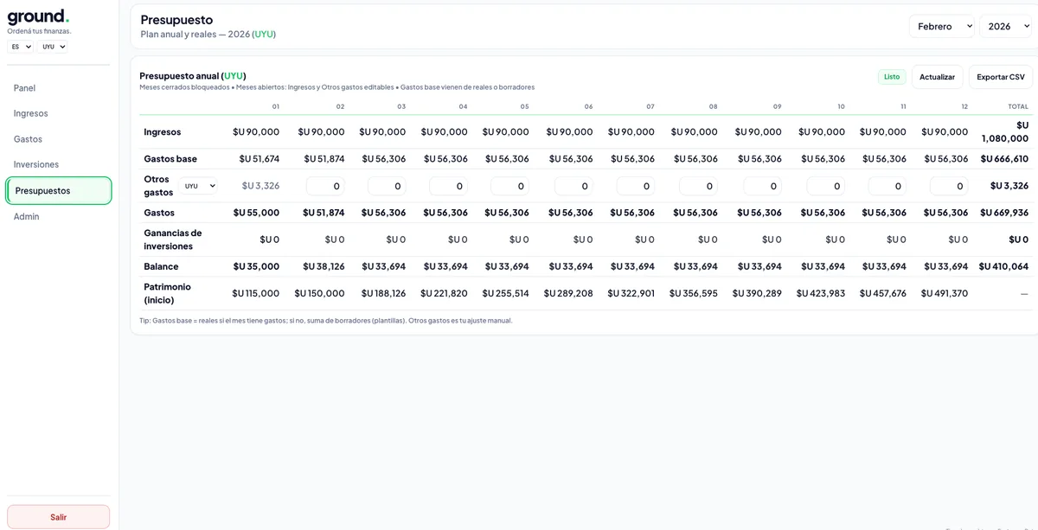The width and height of the screenshot is (1038, 530).
Task: Edit the Otros gastos value for month 08
Action: 698,186
